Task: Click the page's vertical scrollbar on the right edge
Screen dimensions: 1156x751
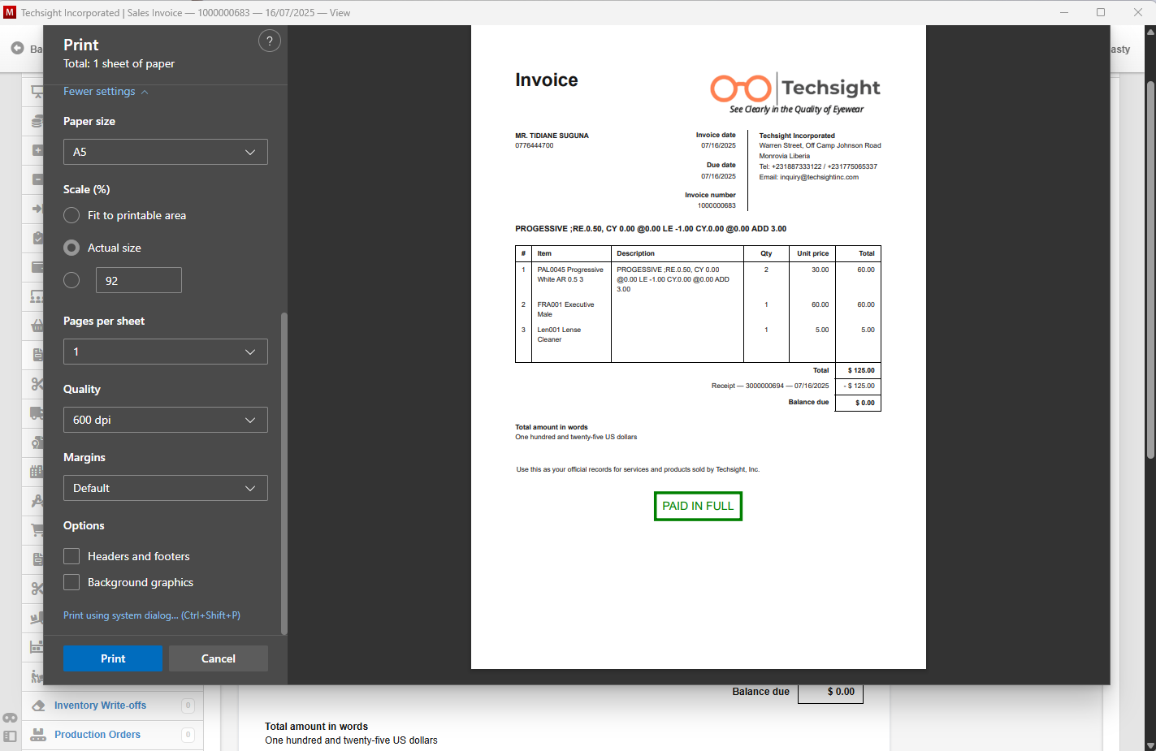Action: pyautogui.click(x=1150, y=270)
